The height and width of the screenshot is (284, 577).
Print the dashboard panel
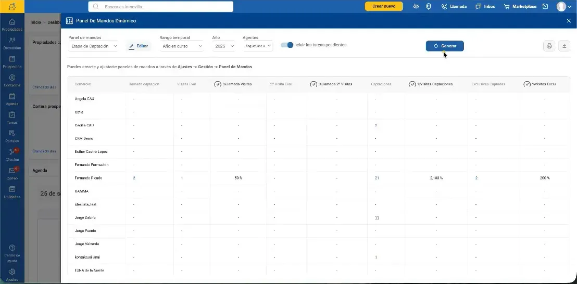point(549,46)
